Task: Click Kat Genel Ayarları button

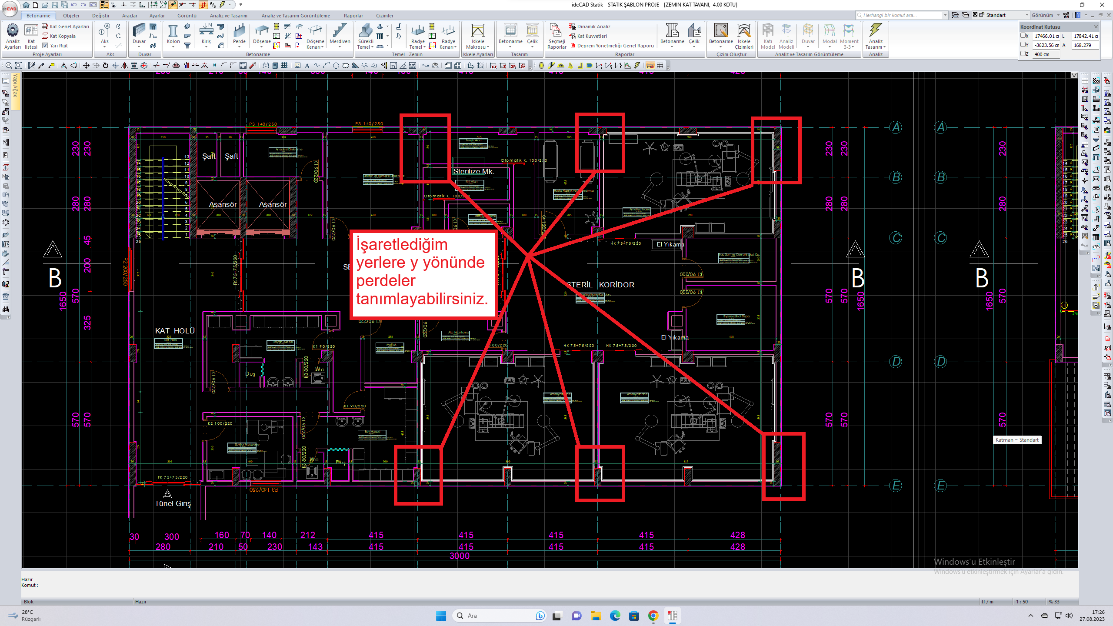Action: coord(66,27)
